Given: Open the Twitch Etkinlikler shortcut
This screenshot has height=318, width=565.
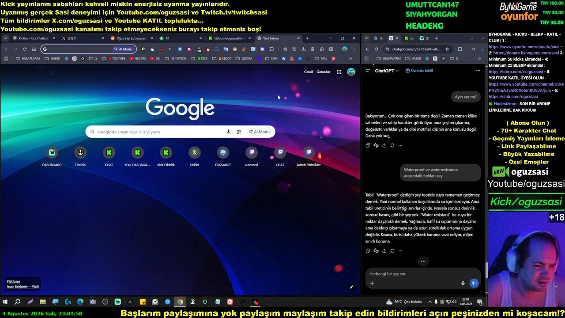Looking at the screenshot, I should pyautogui.click(x=309, y=156).
